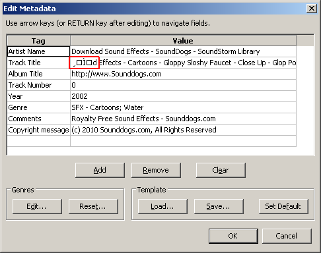This screenshot has height=253, width=321.
Task: Edit the Artist Name value field
Action: point(183,51)
